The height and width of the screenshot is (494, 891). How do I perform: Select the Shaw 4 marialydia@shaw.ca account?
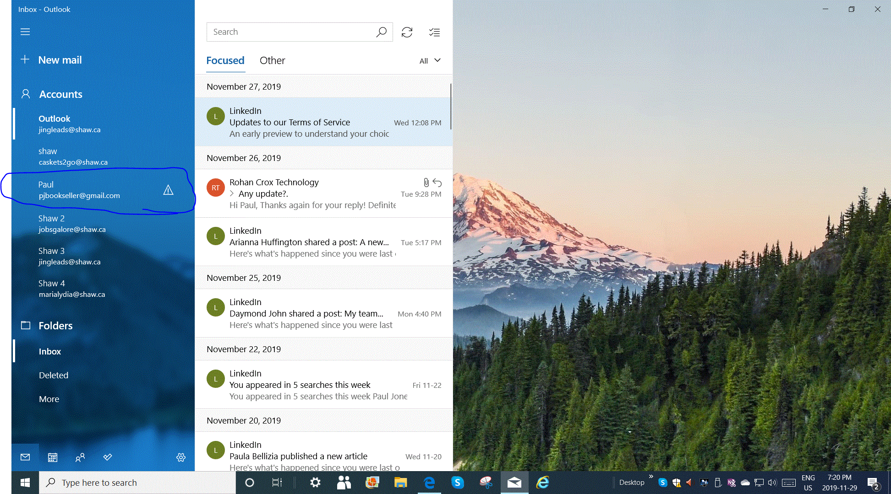pyautogui.click(x=104, y=289)
